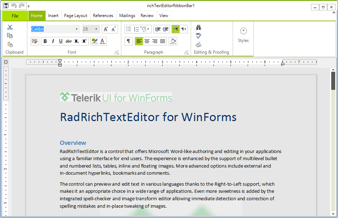Click the Find binoculars icon
The width and height of the screenshot is (338, 218).
click(199, 27)
